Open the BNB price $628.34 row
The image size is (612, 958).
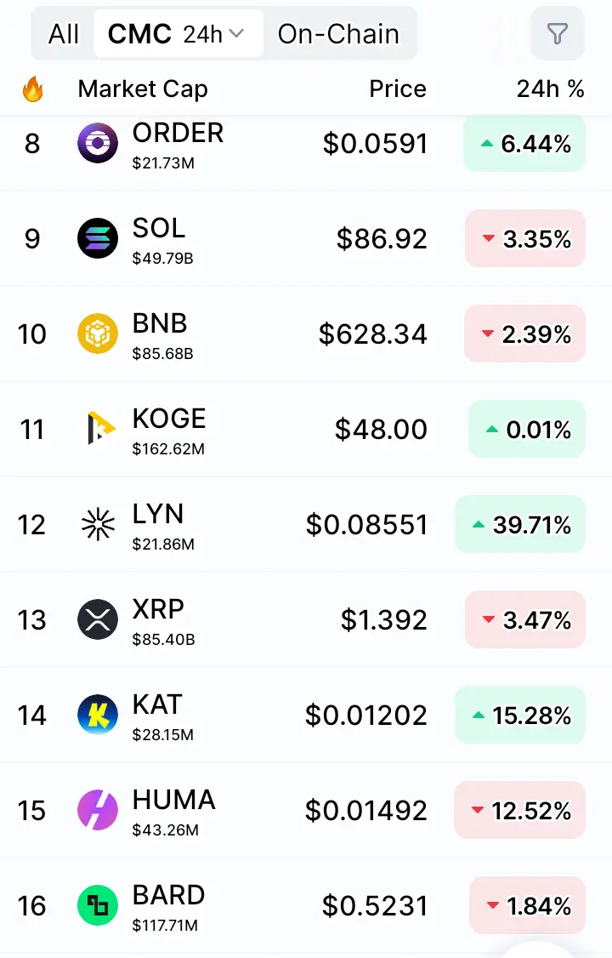[x=373, y=334]
